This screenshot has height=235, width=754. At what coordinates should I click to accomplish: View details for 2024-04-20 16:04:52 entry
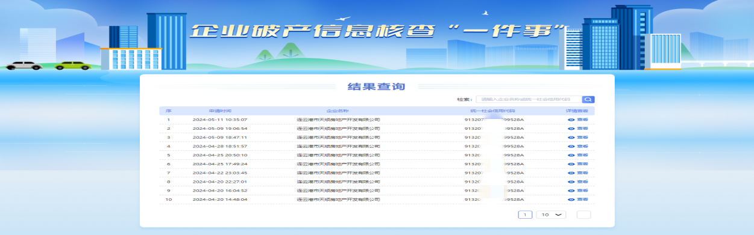click(578, 191)
